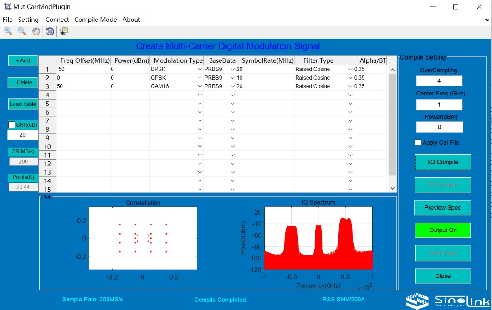Viewport: 492px width, 310px height.
Task: Click the Preview Spec button
Action: click(x=442, y=208)
